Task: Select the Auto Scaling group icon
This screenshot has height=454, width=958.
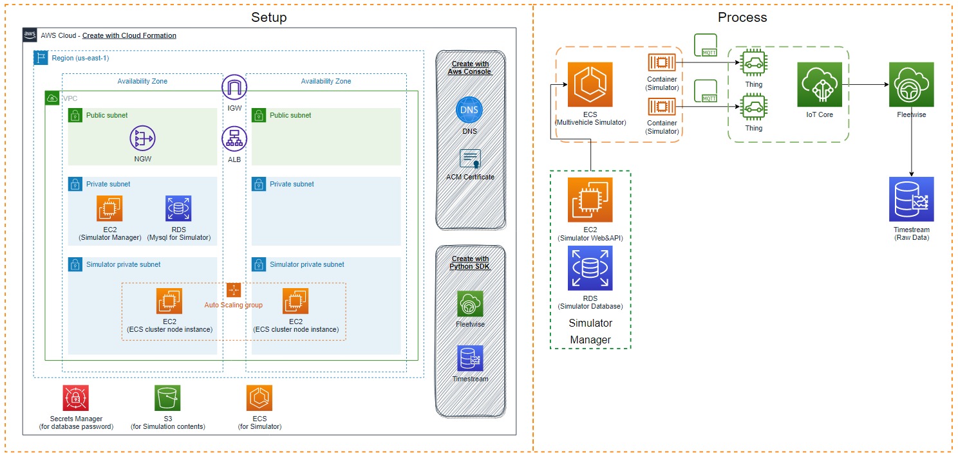Action: 234,290
